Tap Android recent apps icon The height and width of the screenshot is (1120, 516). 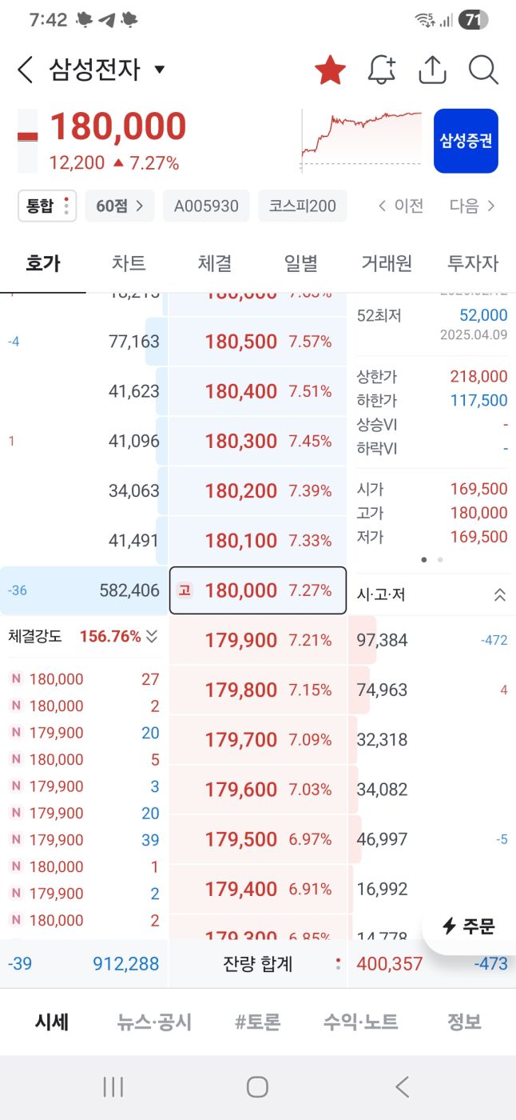tap(113, 1086)
